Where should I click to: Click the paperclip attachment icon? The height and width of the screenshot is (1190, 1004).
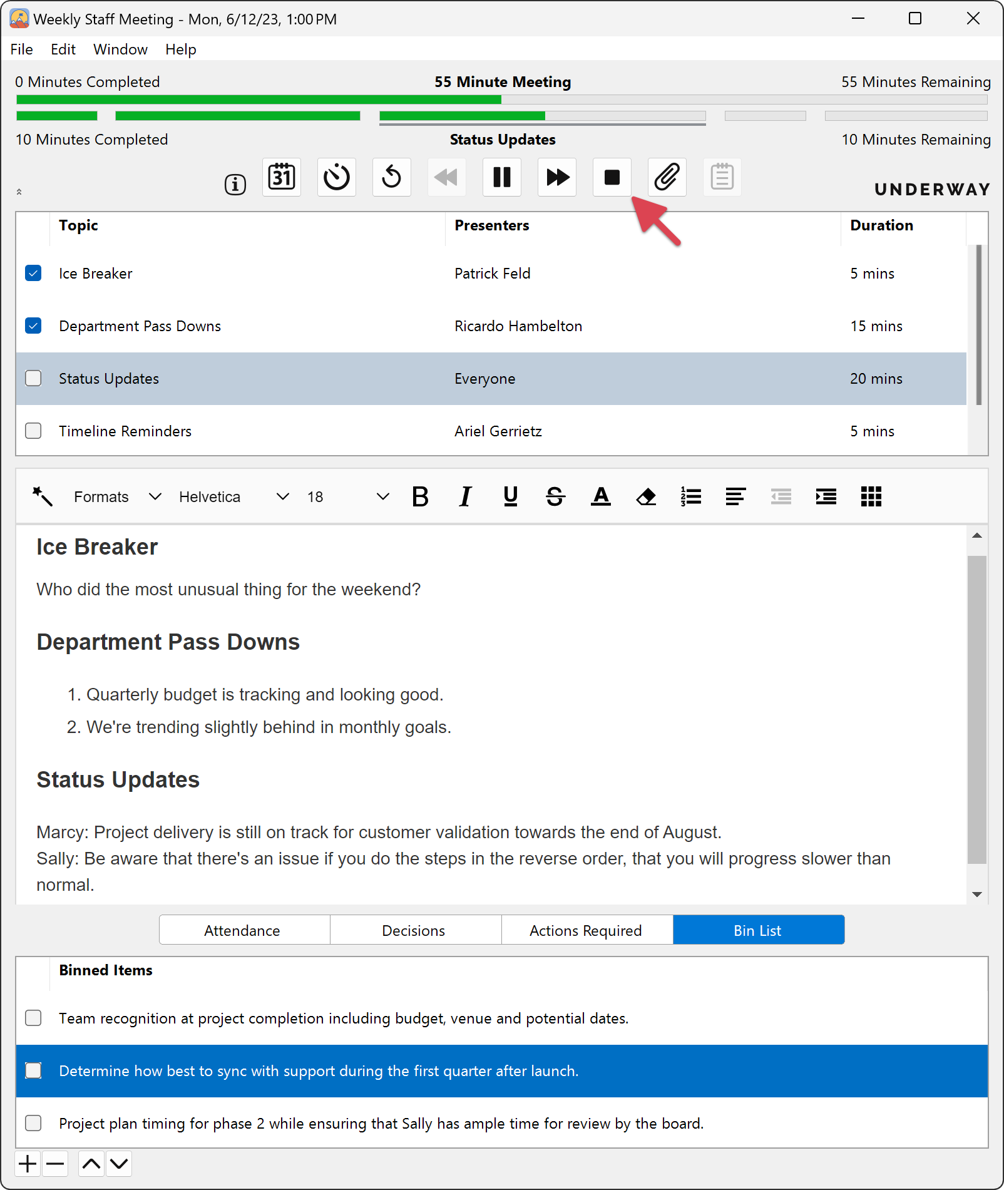coord(667,178)
